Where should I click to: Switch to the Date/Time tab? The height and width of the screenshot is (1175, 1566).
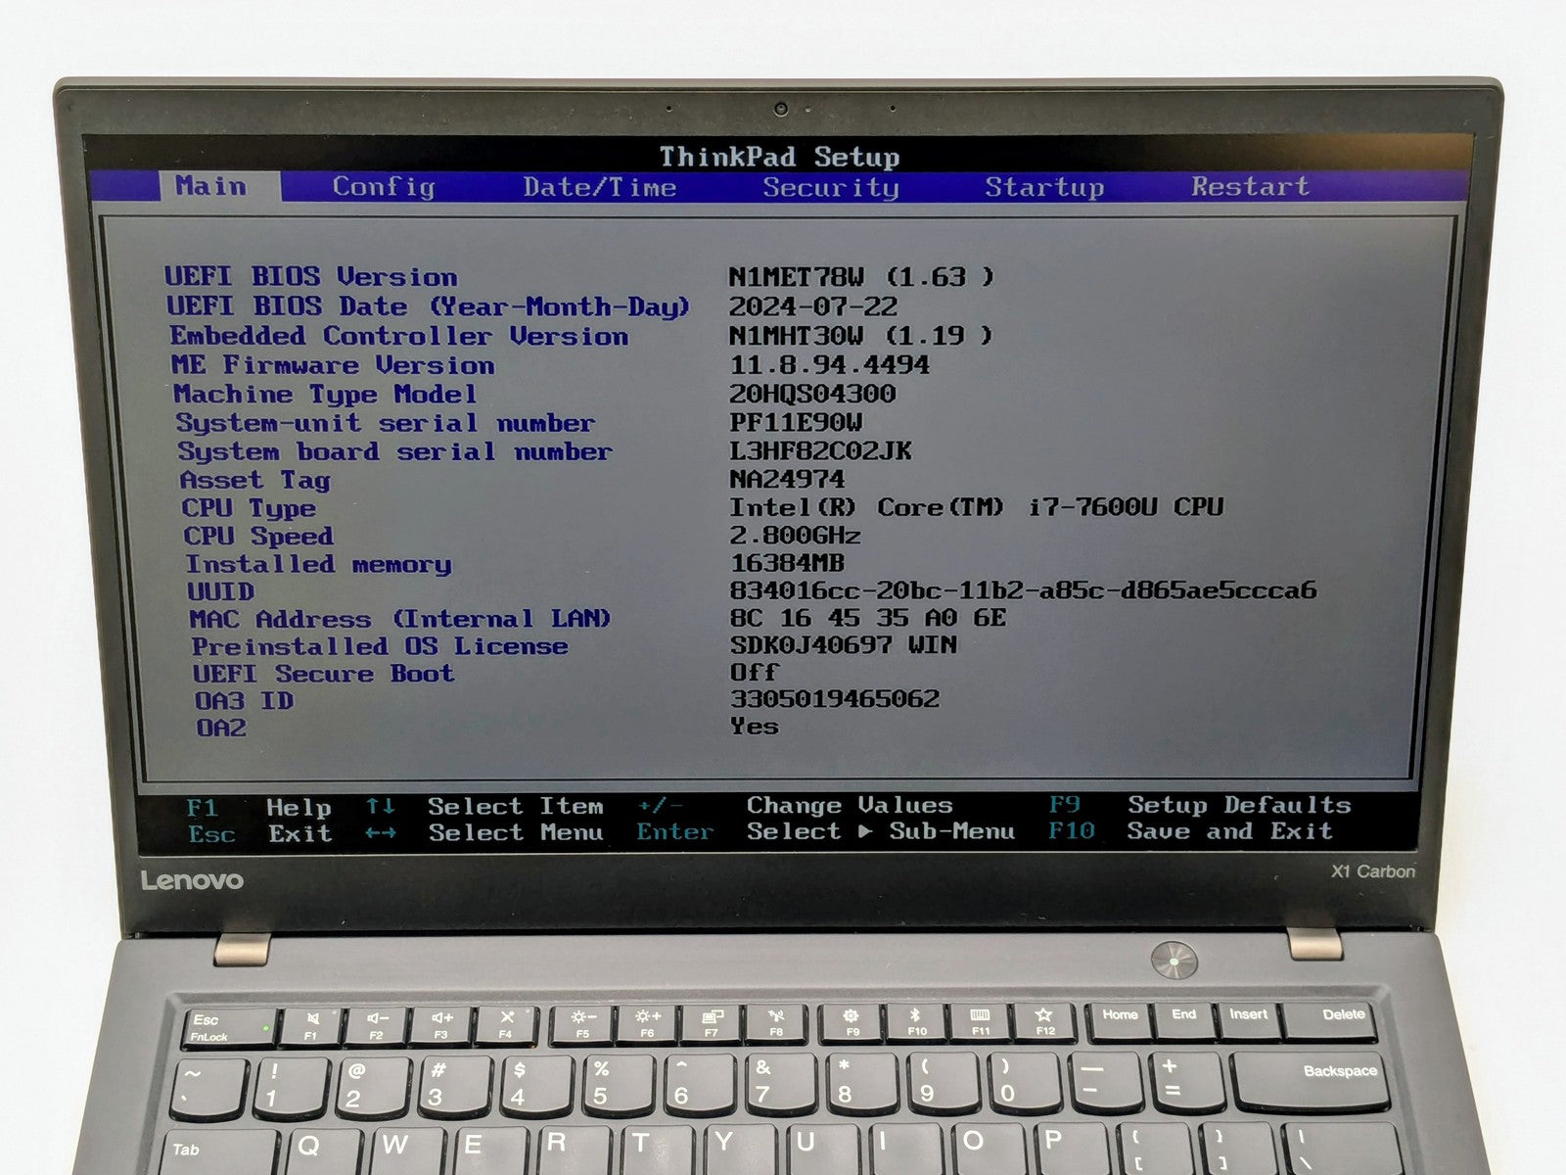coord(599,187)
